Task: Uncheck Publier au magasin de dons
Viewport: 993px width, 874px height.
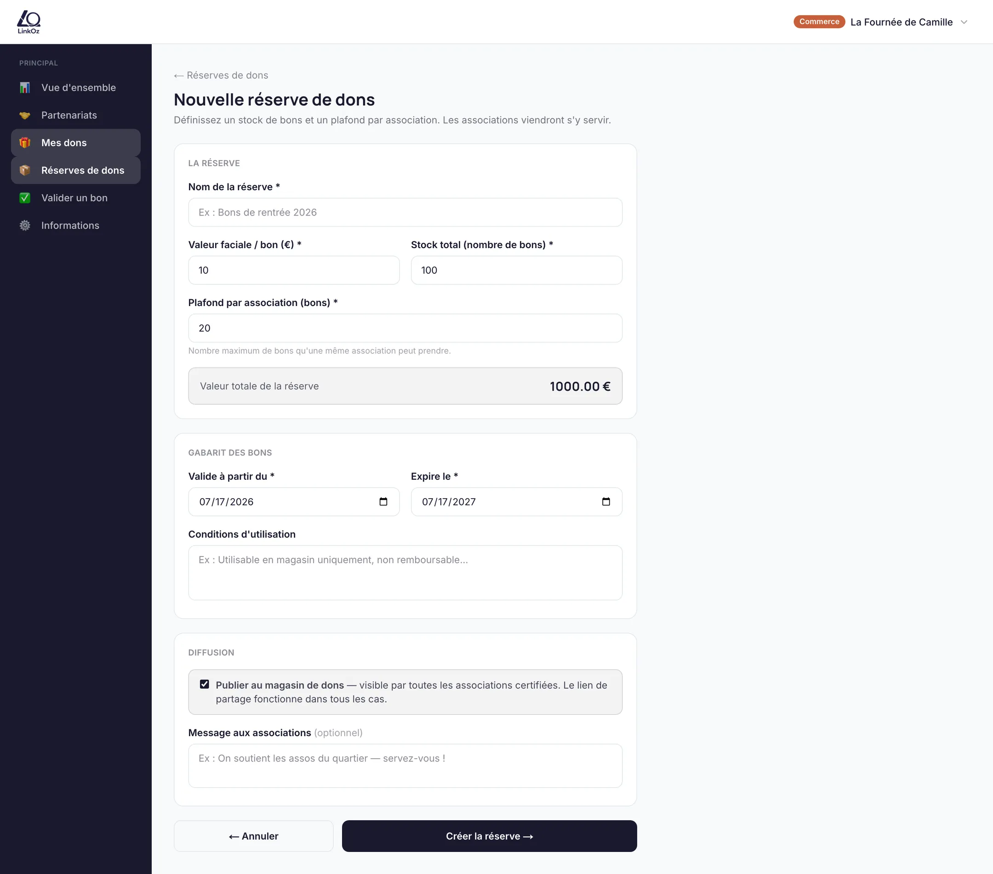Action: (x=205, y=684)
